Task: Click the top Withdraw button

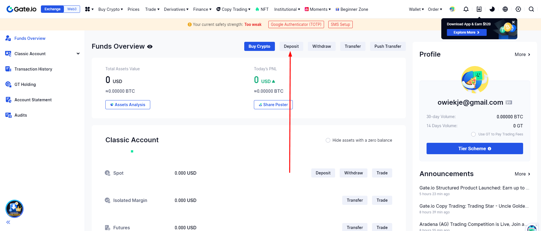Action: click(x=321, y=46)
